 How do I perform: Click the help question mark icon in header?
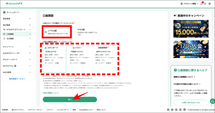coord(205,4)
